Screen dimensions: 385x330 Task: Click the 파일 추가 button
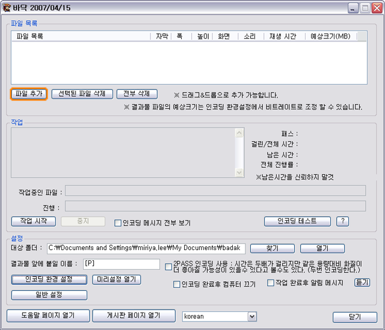[x=29, y=94]
